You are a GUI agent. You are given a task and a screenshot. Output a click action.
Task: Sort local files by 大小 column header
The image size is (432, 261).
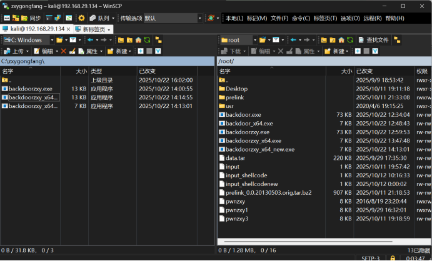coord(74,71)
